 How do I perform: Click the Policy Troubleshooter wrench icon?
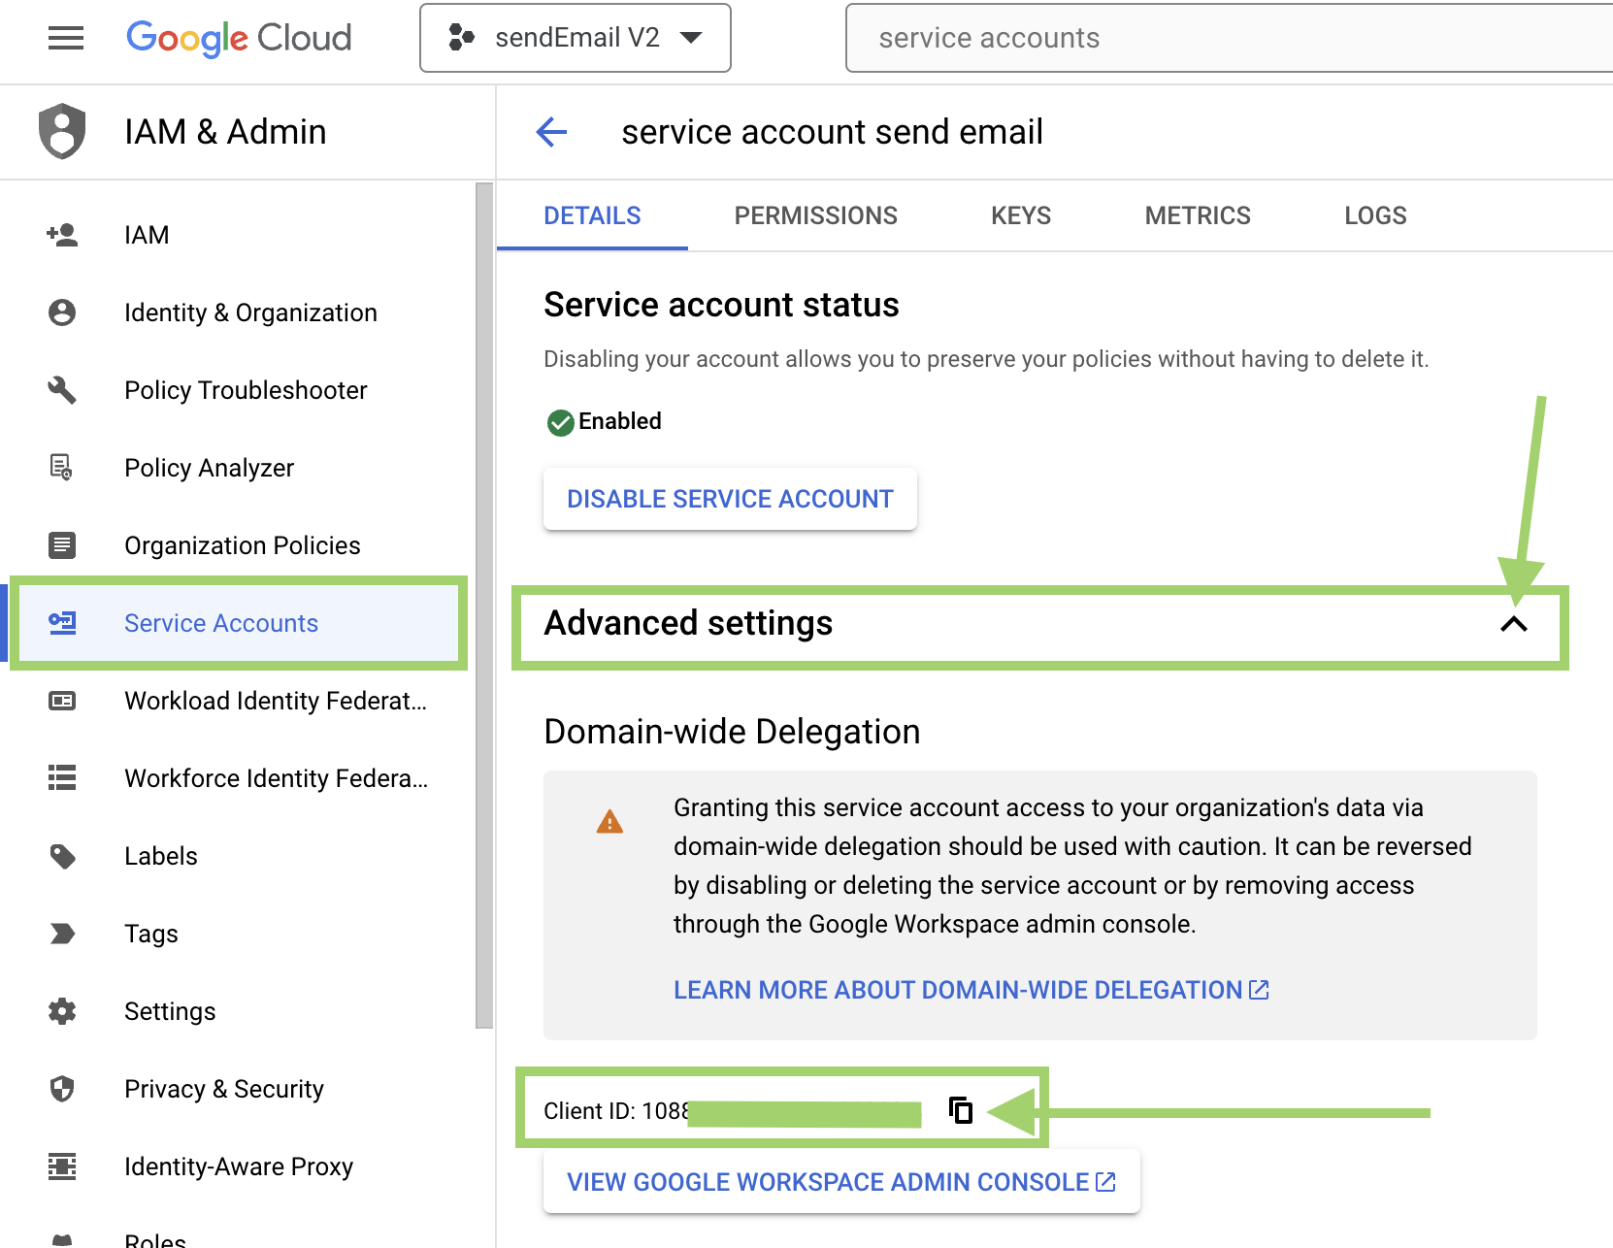pos(62,390)
